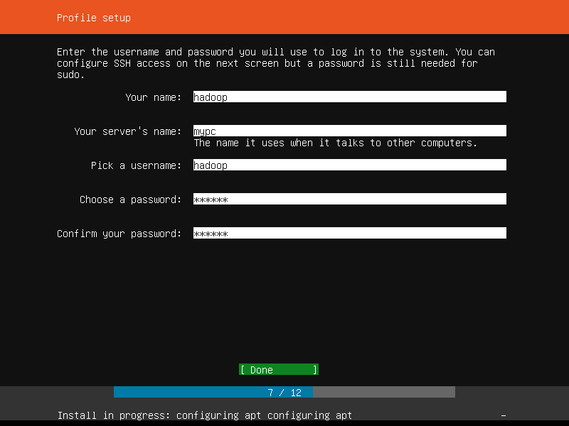Click the "Your name:" label
This screenshot has height=426, width=569.
[153, 97]
